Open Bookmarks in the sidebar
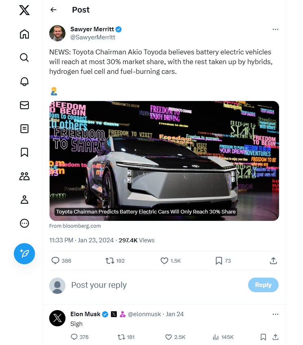 click(x=24, y=152)
